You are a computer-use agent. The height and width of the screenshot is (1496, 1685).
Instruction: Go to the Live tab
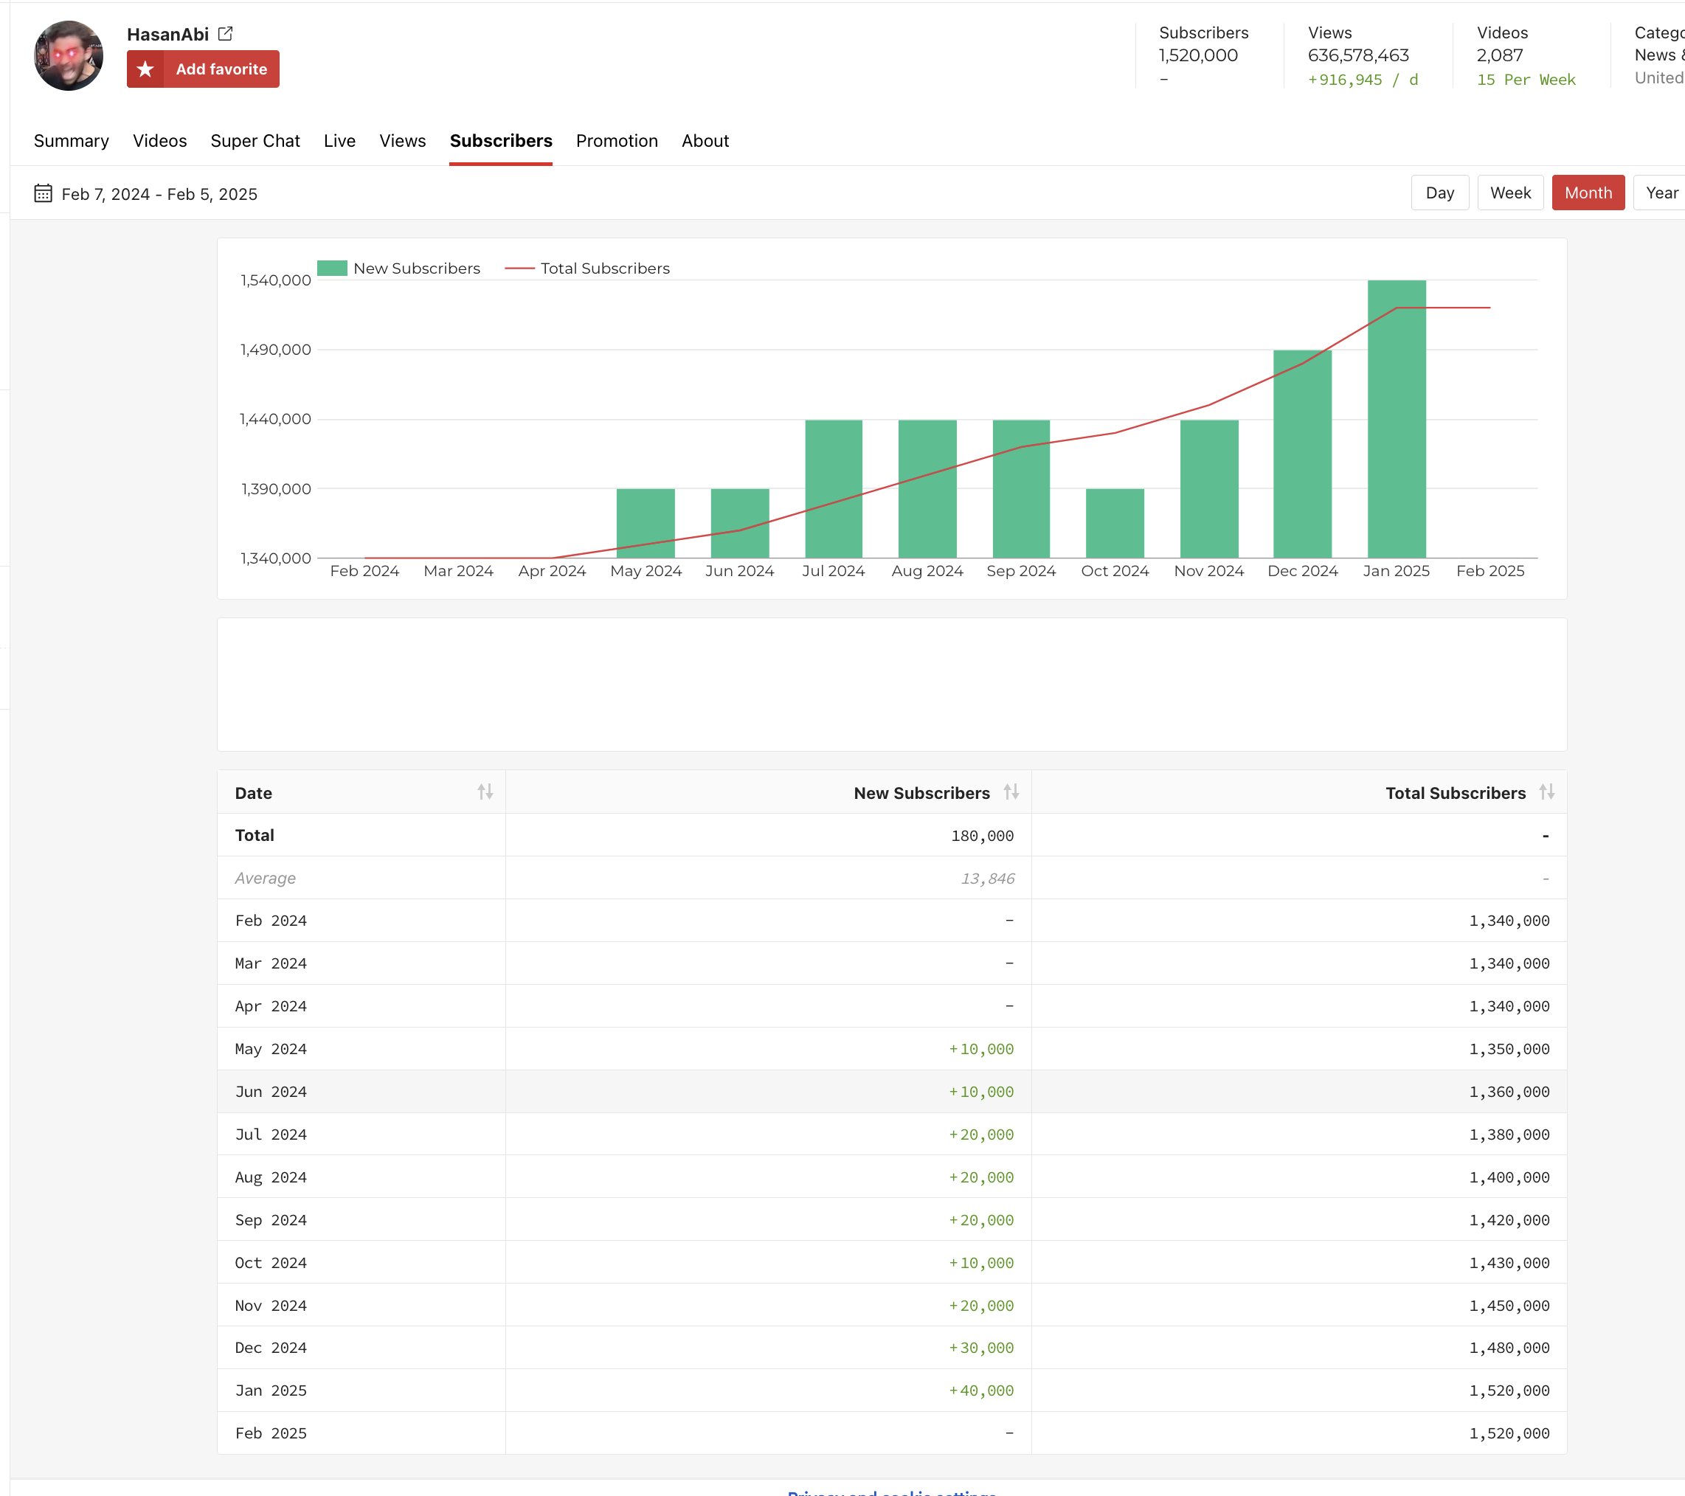(339, 141)
